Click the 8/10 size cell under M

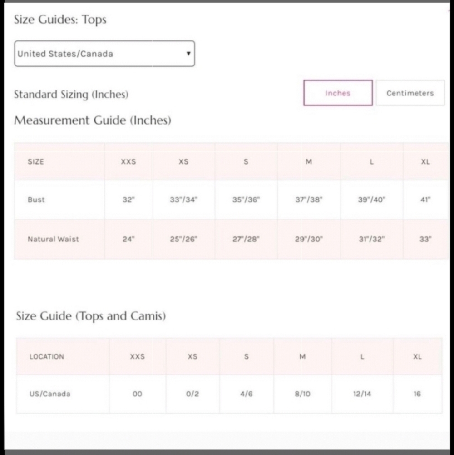tap(302, 394)
